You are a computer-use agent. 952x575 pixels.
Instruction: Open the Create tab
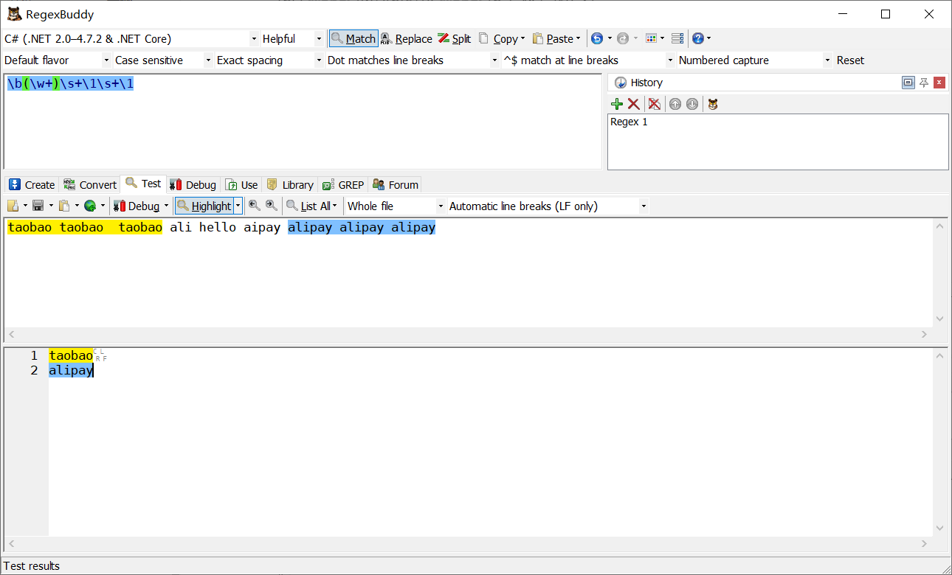[x=32, y=184]
